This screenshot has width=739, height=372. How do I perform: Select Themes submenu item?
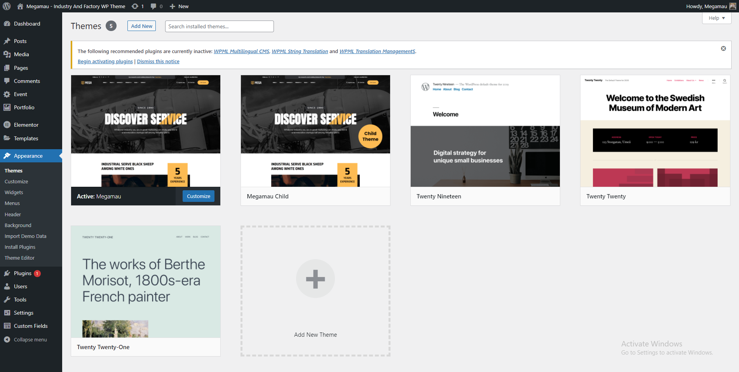[x=14, y=170]
